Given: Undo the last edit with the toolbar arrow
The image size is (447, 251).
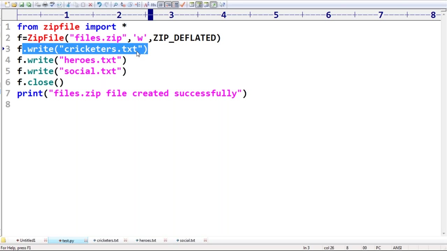Looking at the screenshot, I should pyautogui.click(x=99, y=5).
